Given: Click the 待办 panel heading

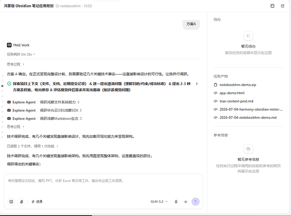Looking at the screenshot, I should point(217,19).
